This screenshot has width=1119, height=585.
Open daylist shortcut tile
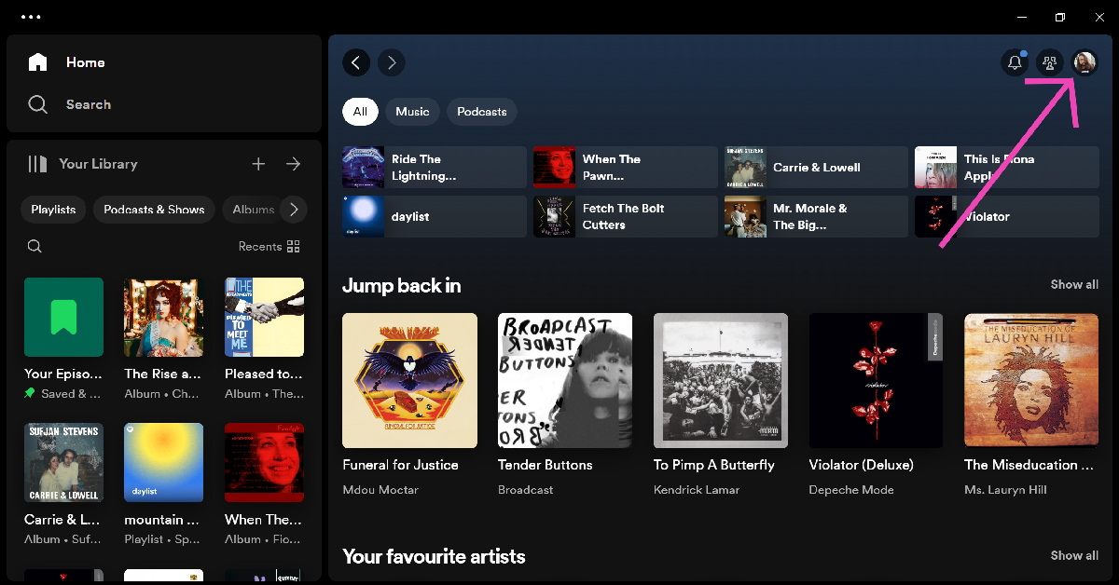[x=435, y=216]
